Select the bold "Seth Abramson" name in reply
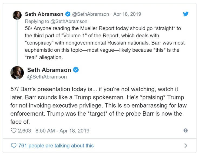Viewport: 199px width, 157px height. pyautogui.click(x=44, y=14)
